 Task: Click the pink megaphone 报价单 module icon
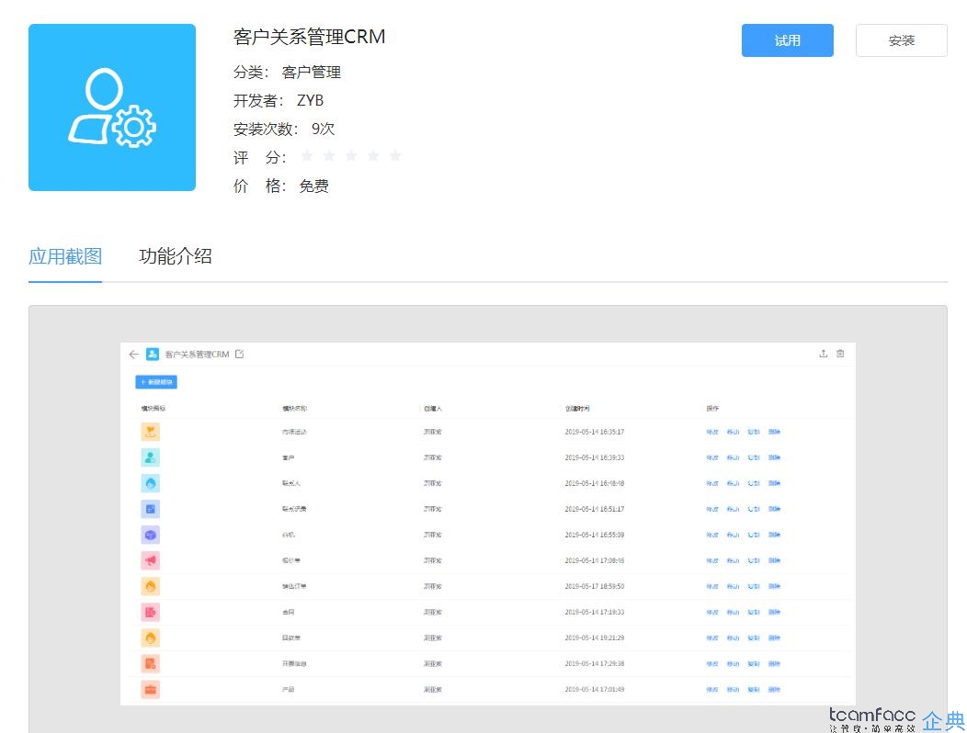[151, 560]
